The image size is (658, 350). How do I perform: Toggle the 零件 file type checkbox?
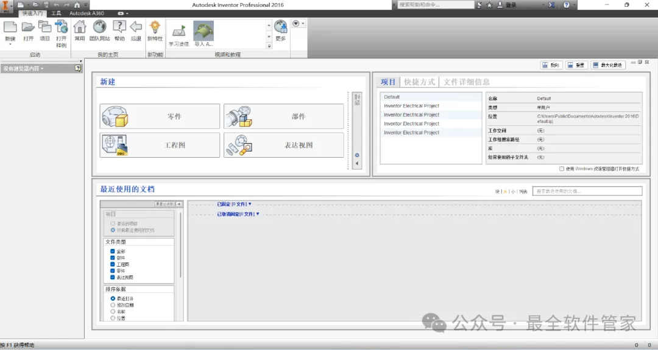(x=113, y=271)
